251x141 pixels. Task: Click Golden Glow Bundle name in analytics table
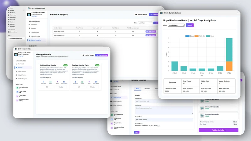coord(59,32)
